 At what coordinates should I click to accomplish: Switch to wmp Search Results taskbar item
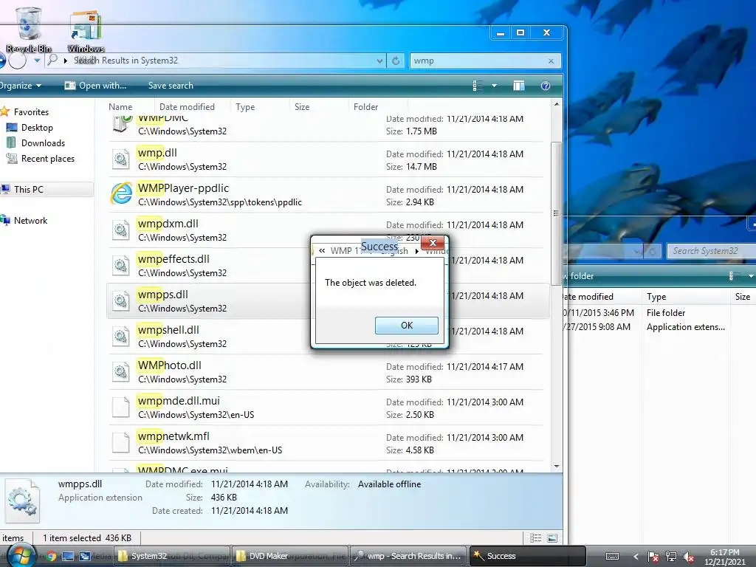[408, 557]
